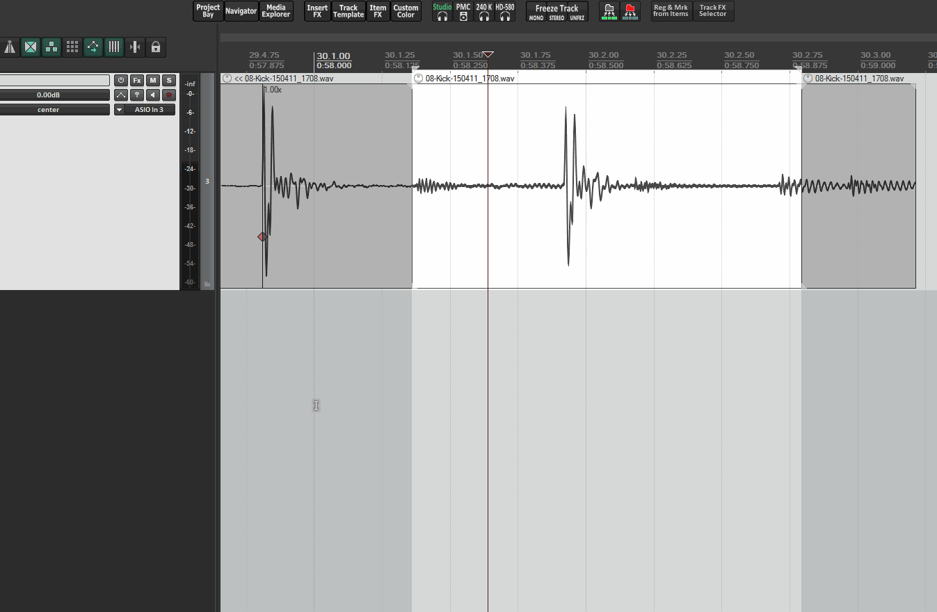Open the Navigator window
This screenshot has height=612, width=937.
tap(241, 11)
